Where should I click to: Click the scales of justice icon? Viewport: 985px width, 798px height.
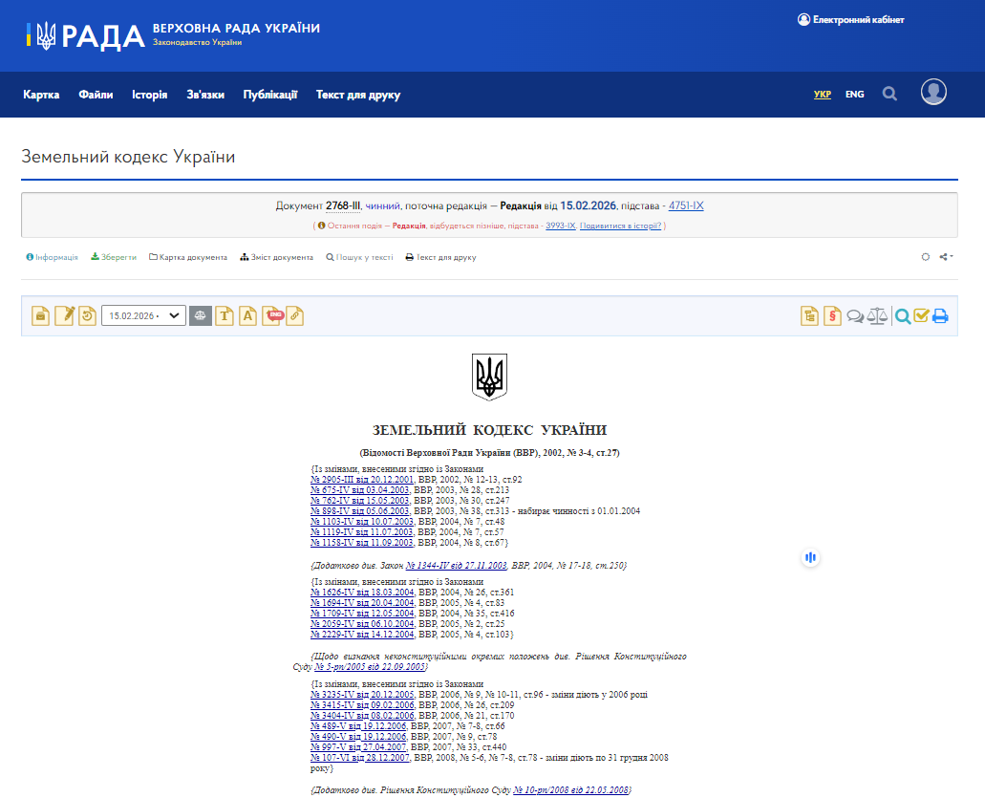click(879, 315)
